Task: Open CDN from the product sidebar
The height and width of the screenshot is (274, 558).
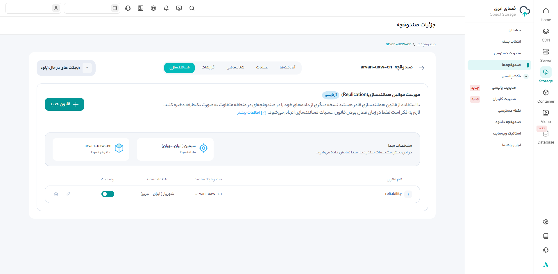Action: tap(546, 35)
